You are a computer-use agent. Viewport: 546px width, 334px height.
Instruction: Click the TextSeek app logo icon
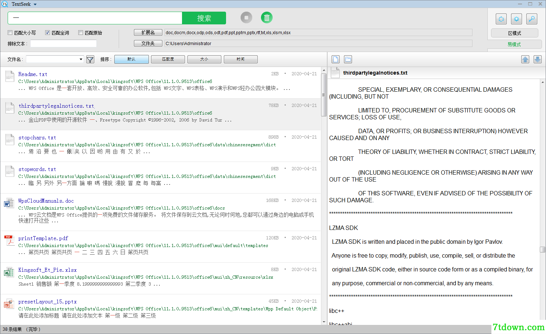[x=5, y=4]
